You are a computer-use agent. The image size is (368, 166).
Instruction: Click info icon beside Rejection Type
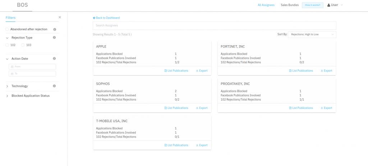[x=54, y=38]
